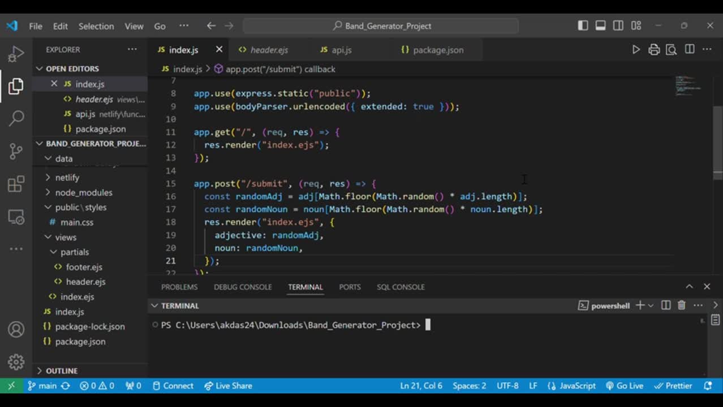Close index.js in Open Editors list
723x407 pixels.
54,84
